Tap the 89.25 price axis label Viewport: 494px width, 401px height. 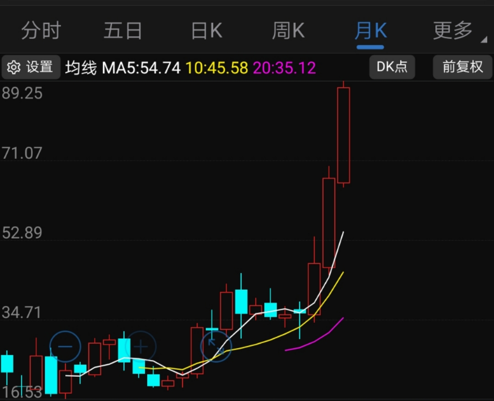[22, 93]
